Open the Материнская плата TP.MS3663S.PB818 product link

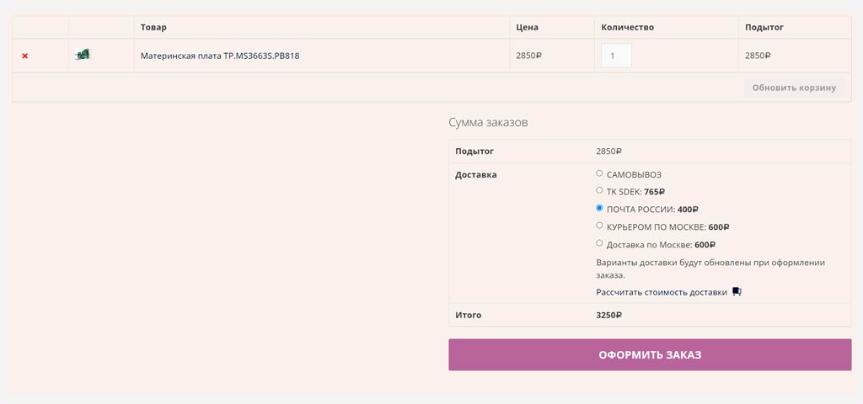pos(220,56)
